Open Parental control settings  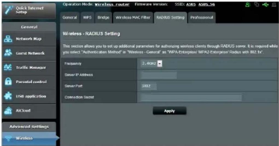pos(29,82)
